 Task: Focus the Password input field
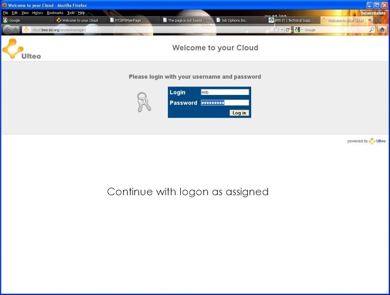[225, 103]
